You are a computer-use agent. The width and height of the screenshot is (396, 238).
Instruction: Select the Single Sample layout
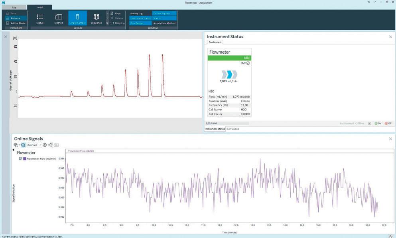tap(77, 18)
